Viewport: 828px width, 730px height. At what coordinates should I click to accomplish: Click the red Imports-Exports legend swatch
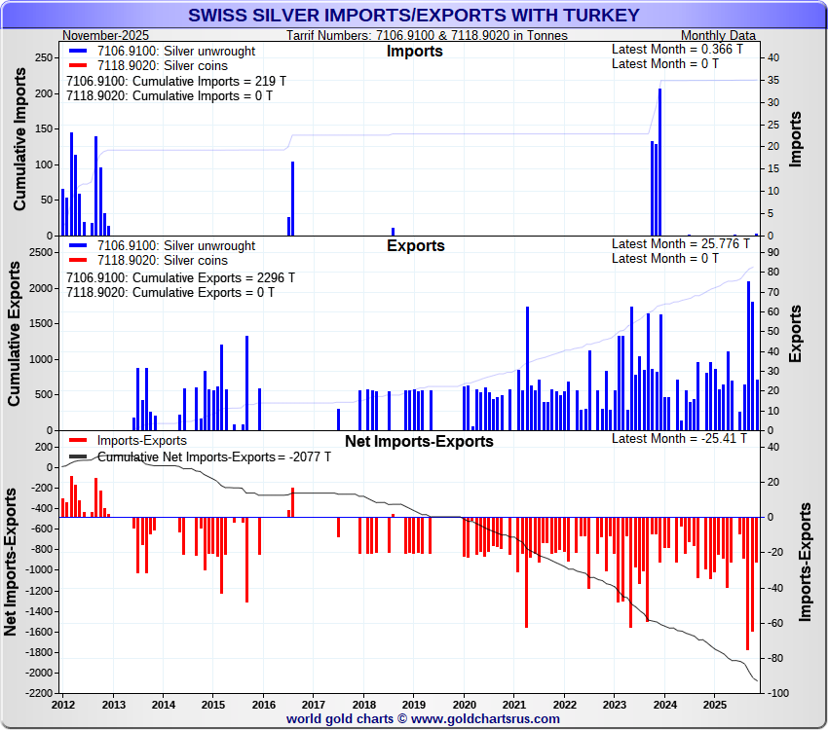[x=78, y=440]
